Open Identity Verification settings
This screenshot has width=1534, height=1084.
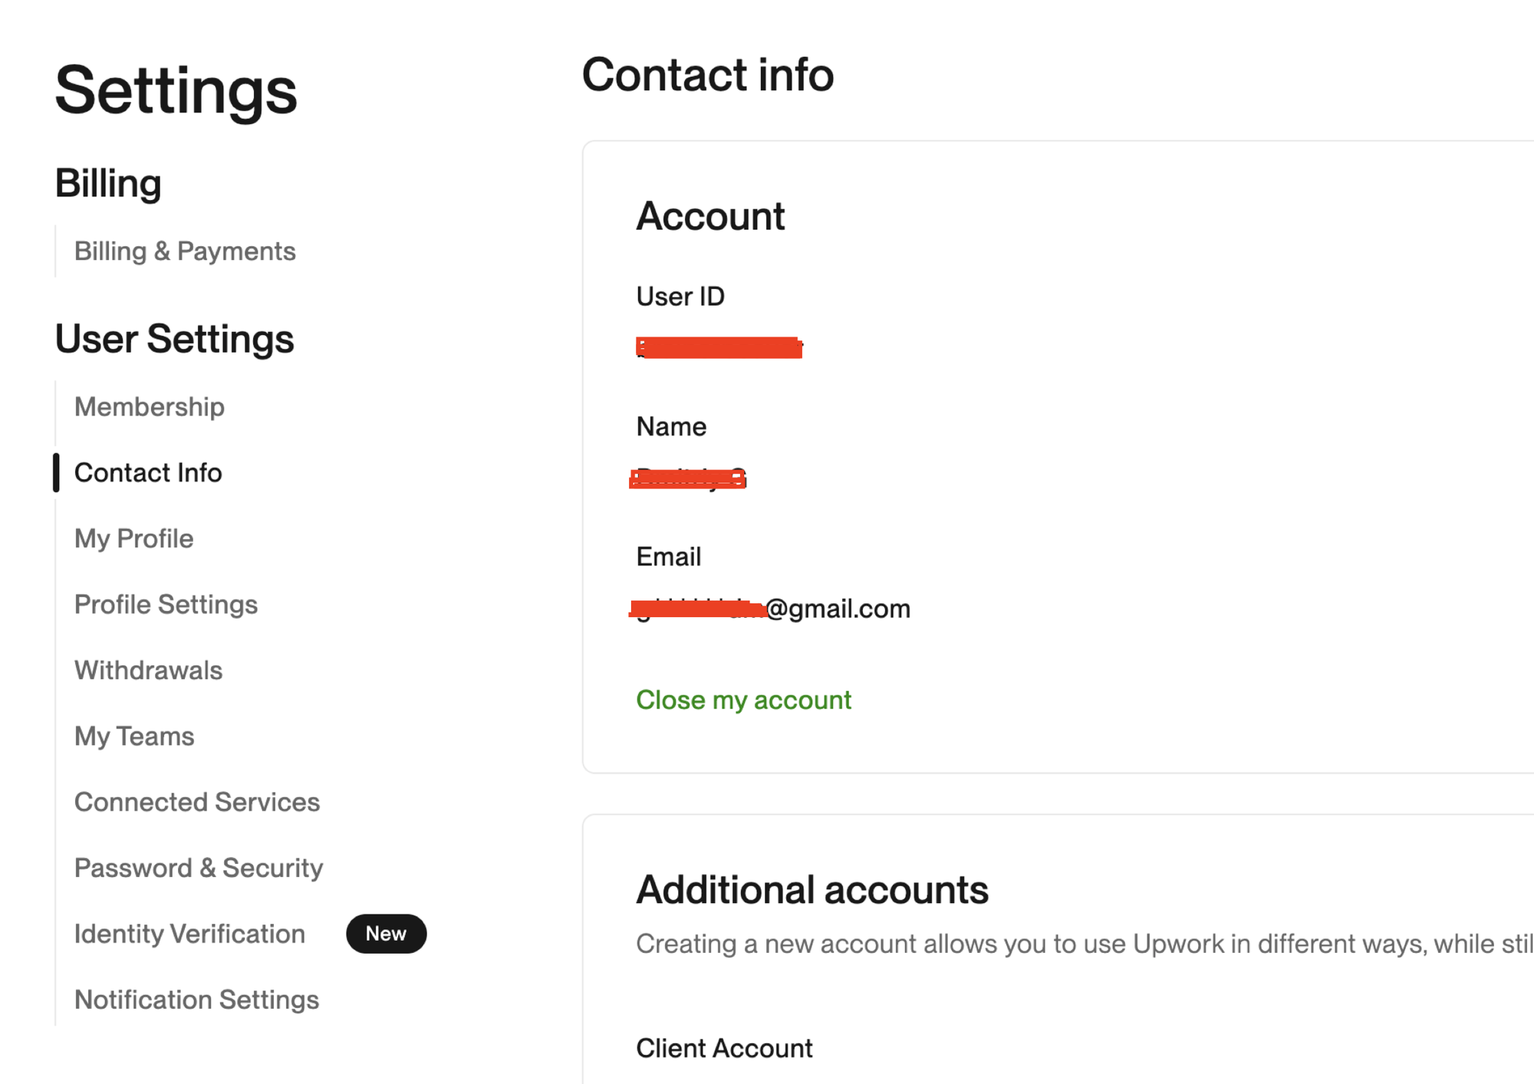tap(189, 935)
